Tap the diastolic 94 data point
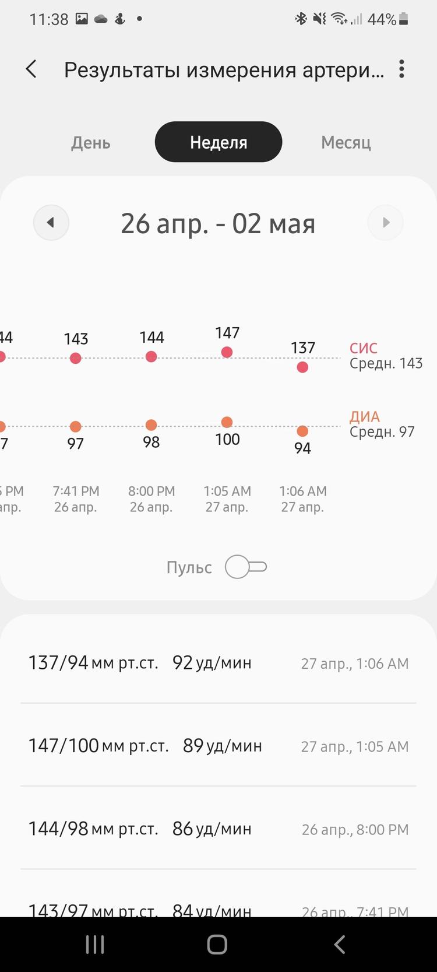Viewport: 437px width, 972px height. coord(302,431)
